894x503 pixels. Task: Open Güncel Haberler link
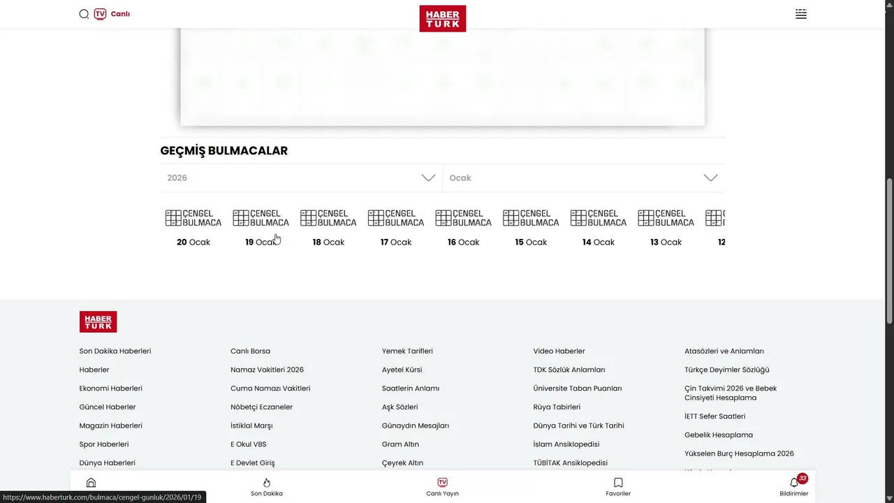click(x=108, y=407)
